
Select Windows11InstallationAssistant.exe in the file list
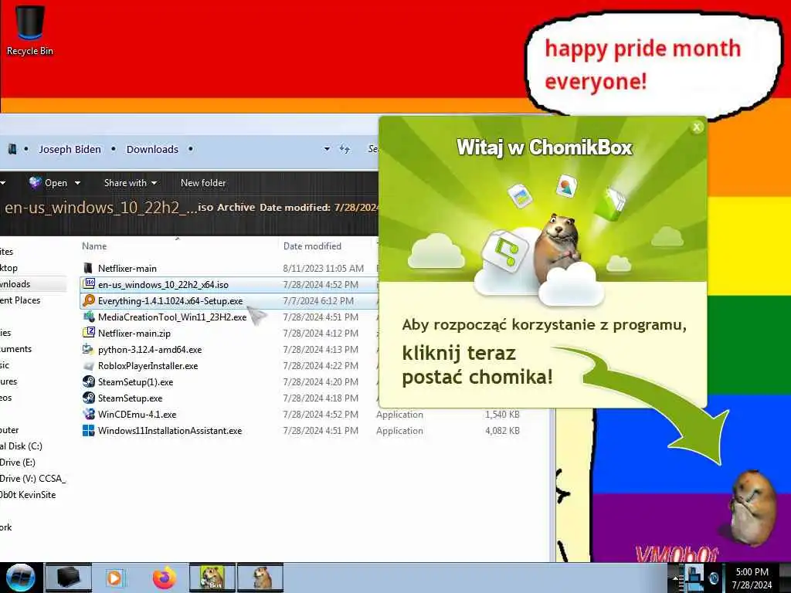[170, 431]
